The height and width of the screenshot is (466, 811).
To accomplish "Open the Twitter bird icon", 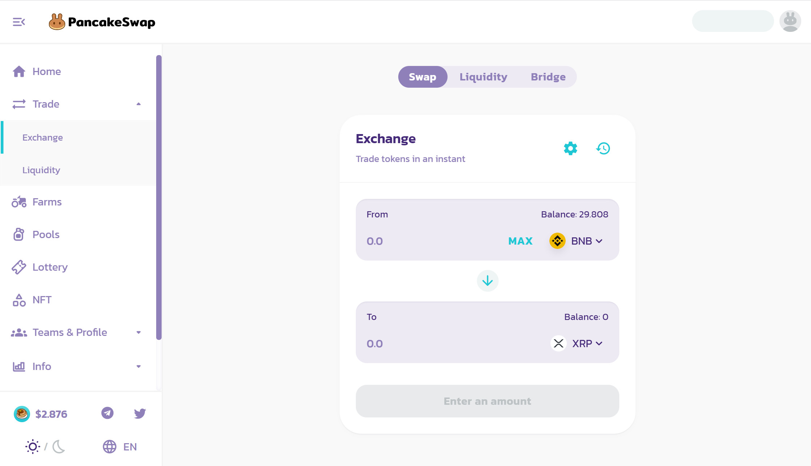I will point(140,413).
